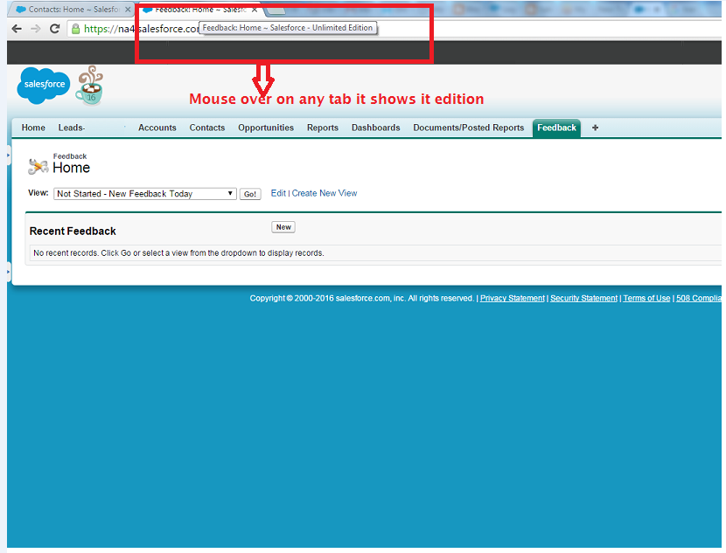Click the New feedback button
Image resolution: width=726 pixels, height=553 pixels.
[x=283, y=227]
